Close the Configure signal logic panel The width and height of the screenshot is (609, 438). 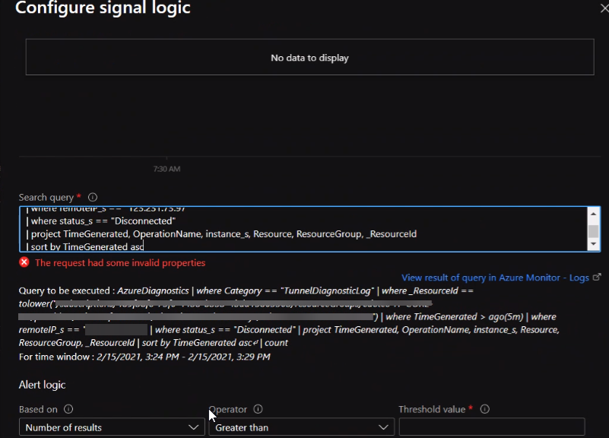tap(604, 8)
